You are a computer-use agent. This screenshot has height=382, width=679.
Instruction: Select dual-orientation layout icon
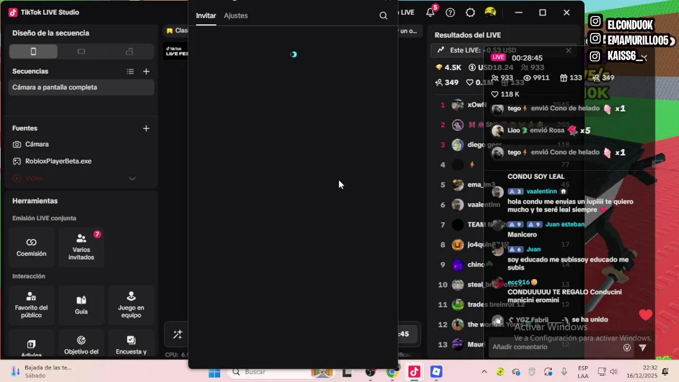[129, 51]
